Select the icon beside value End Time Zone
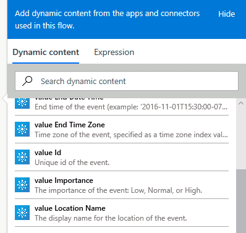Viewport: 246px width, 233px height. click(22, 129)
